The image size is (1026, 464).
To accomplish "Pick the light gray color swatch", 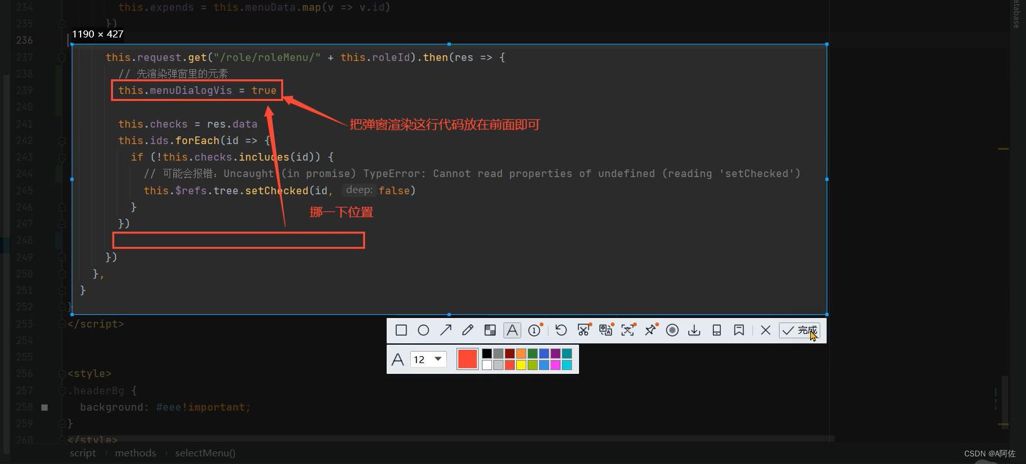I will click(x=498, y=365).
